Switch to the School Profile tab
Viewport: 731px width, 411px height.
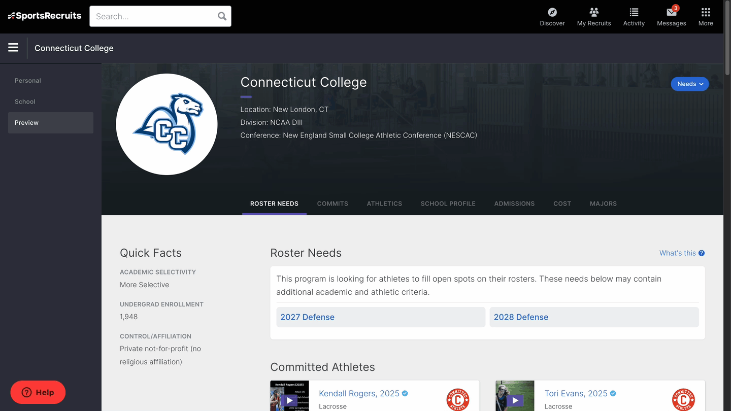point(448,203)
